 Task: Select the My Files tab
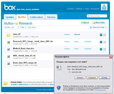(22, 17)
